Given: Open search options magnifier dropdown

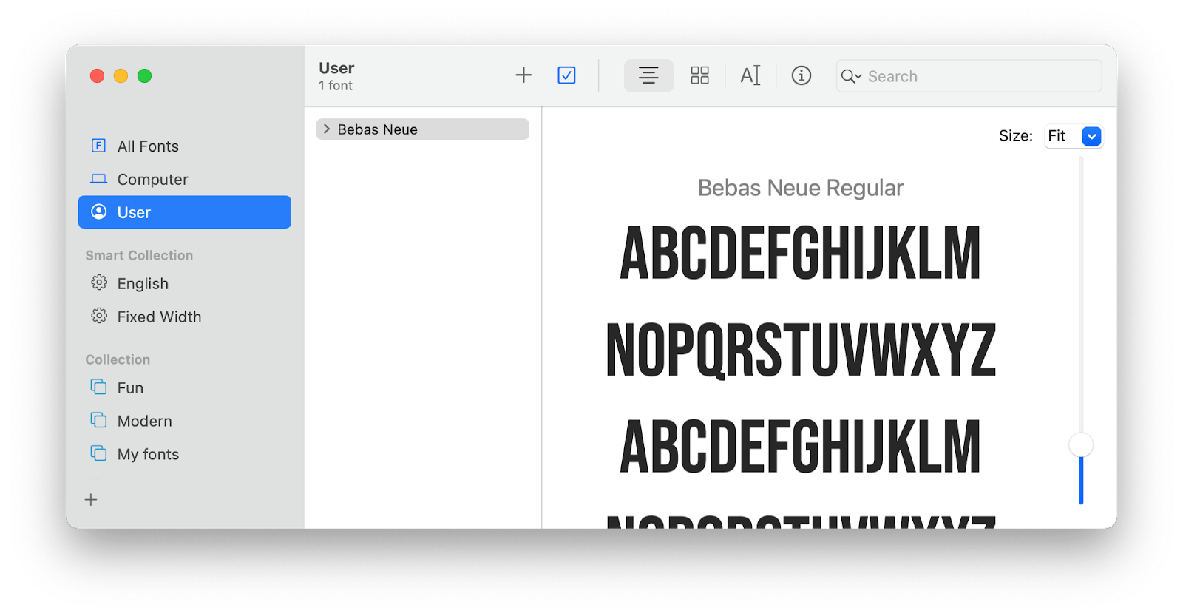Looking at the screenshot, I should [x=851, y=76].
